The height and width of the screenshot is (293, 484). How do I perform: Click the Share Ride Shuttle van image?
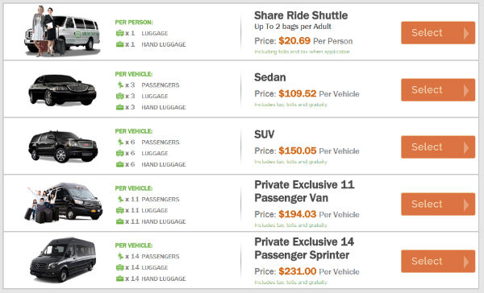(62, 31)
